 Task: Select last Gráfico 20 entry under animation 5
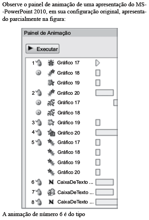72,172
